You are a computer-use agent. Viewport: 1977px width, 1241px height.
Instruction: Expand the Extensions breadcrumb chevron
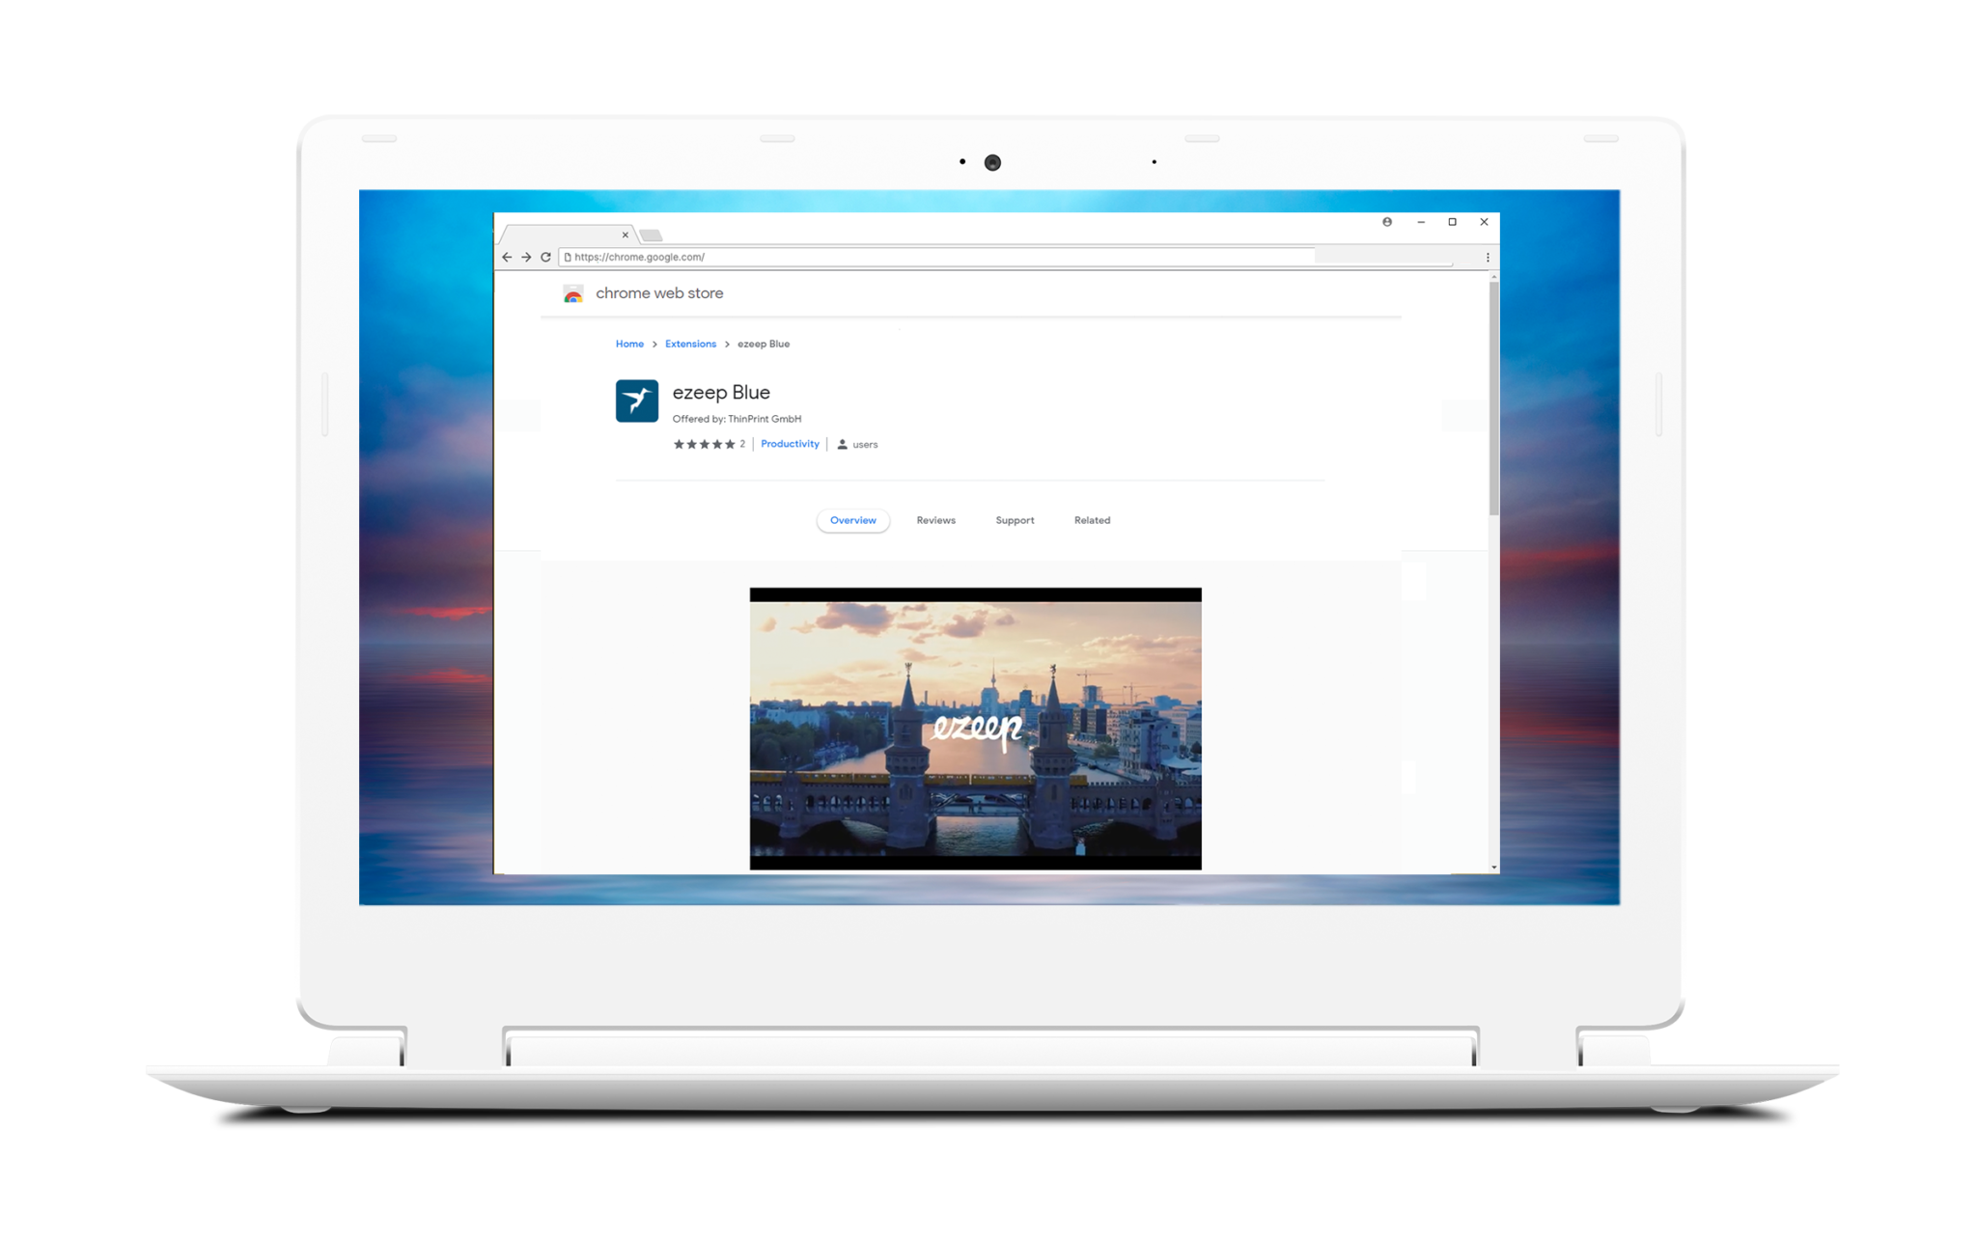[727, 344]
